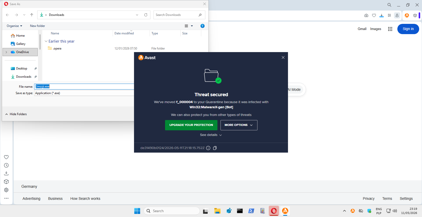422x217 pixels.
Task: Copy the Avast detection ID
Action: click(x=215, y=148)
